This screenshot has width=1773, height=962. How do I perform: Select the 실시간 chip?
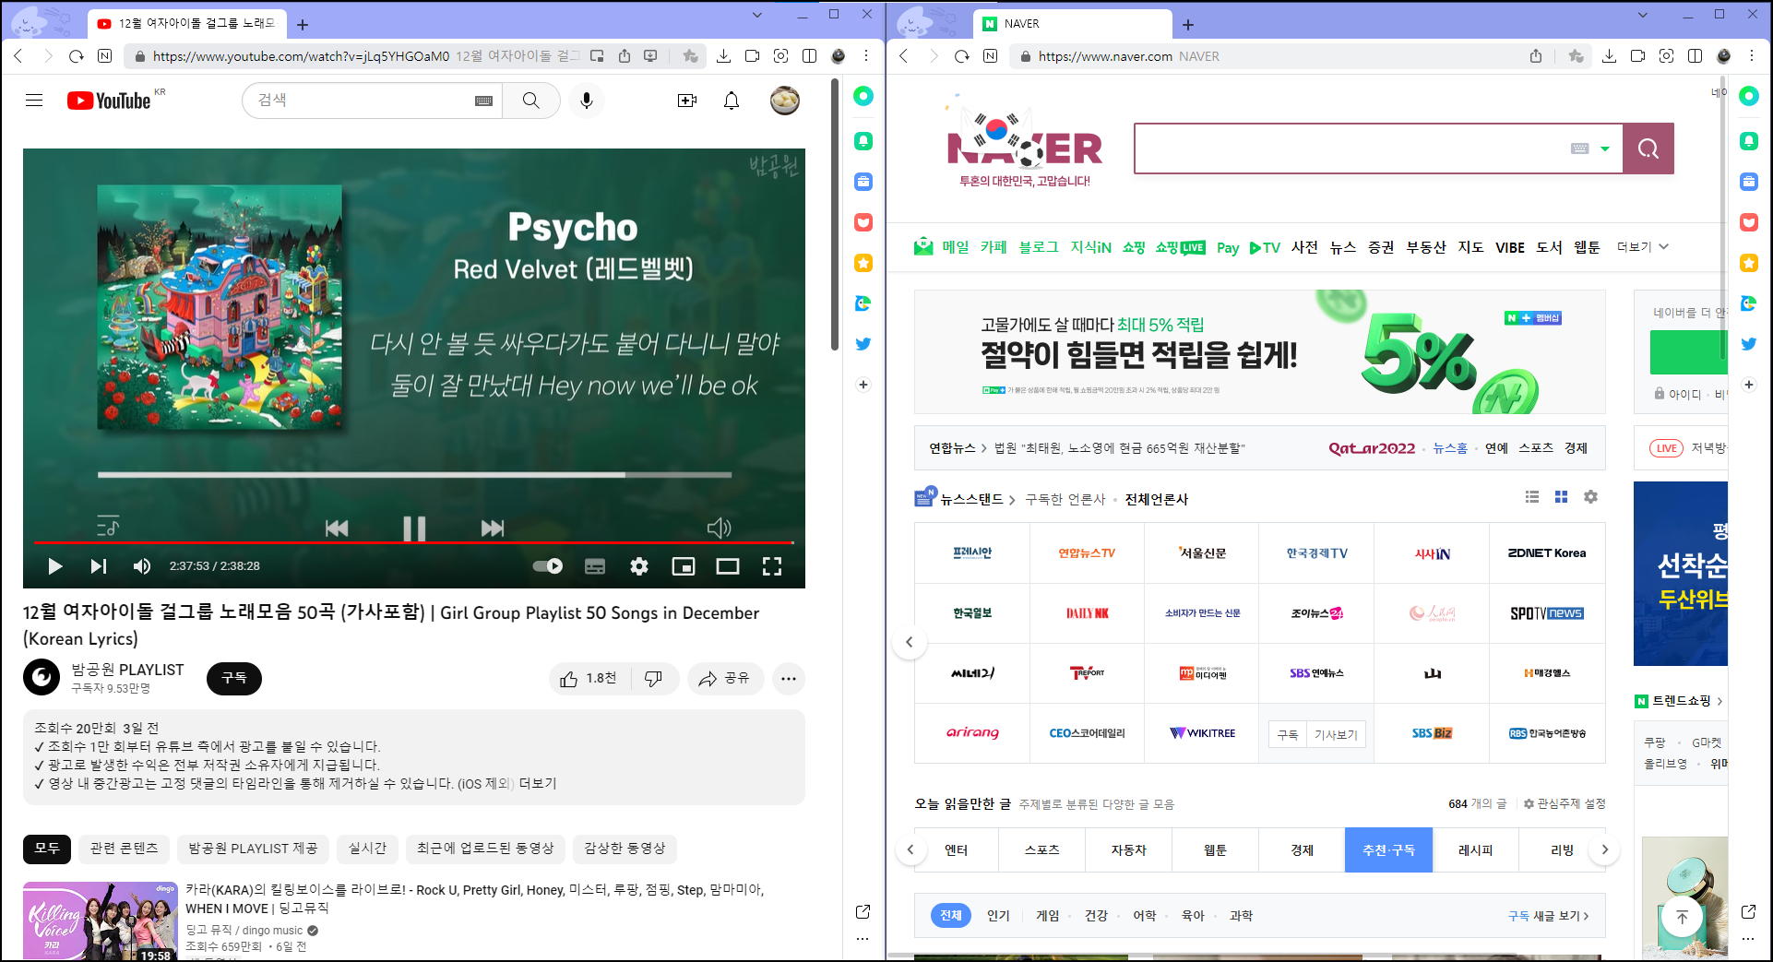368,849
